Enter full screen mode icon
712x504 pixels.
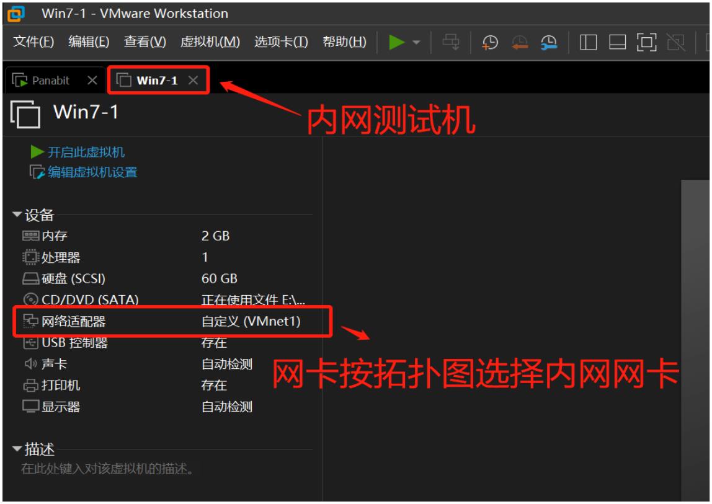coord(646,43)
